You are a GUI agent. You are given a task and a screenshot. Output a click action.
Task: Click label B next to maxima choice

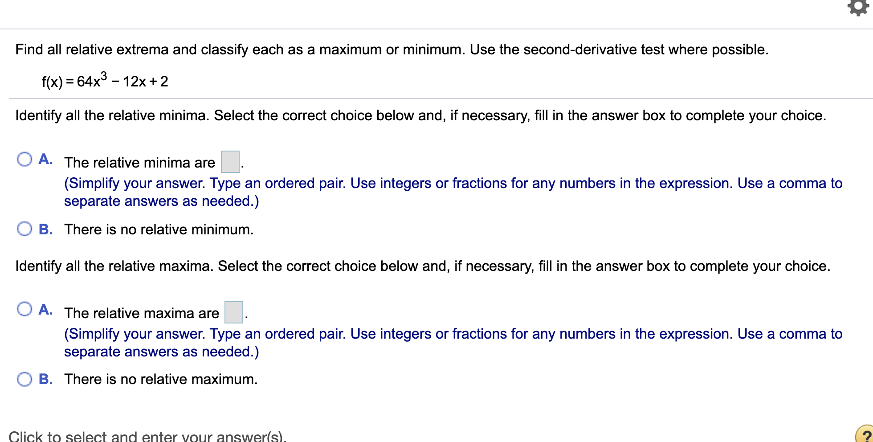pyautogui.click(x=45, y=380)
